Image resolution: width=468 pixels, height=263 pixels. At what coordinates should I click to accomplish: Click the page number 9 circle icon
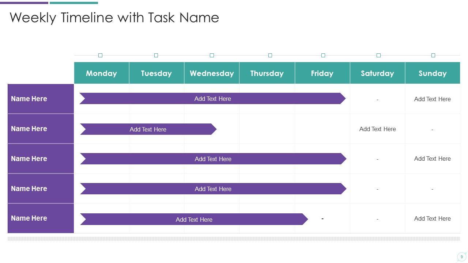pyautogui.click(x=461, y=257)
